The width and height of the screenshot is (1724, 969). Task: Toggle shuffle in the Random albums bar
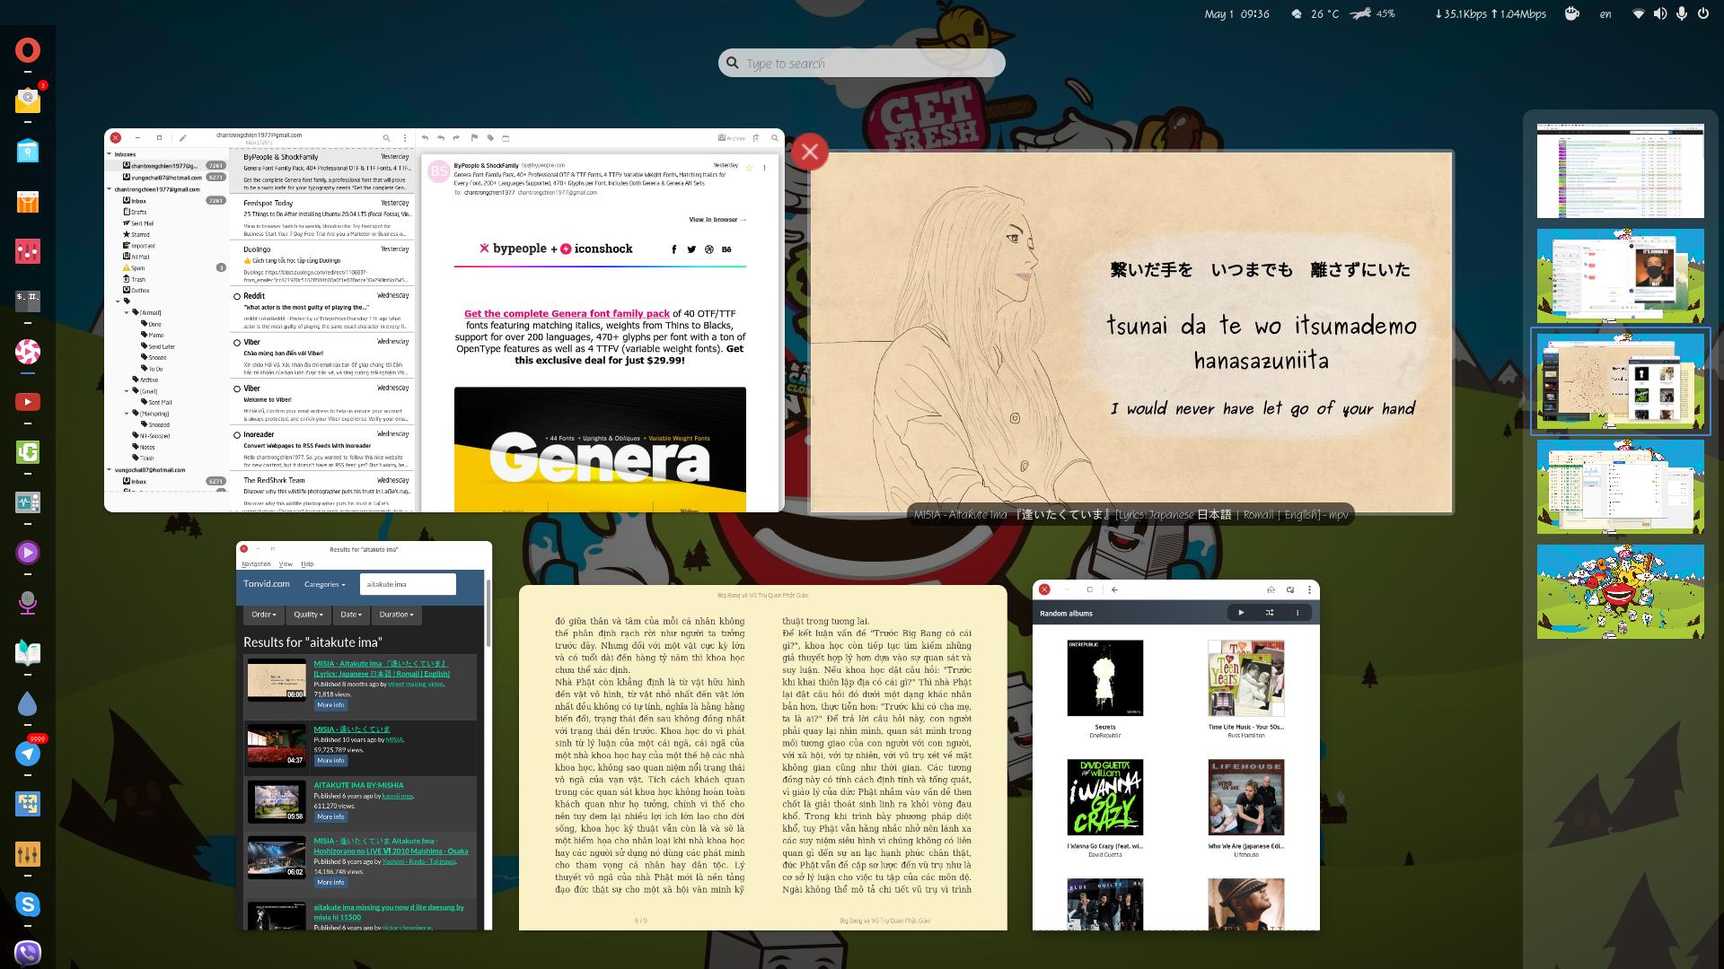(1270, 613)
